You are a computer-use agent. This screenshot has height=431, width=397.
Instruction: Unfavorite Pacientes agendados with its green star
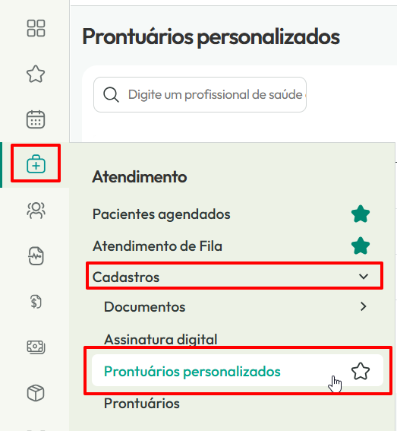pos(361,214)
